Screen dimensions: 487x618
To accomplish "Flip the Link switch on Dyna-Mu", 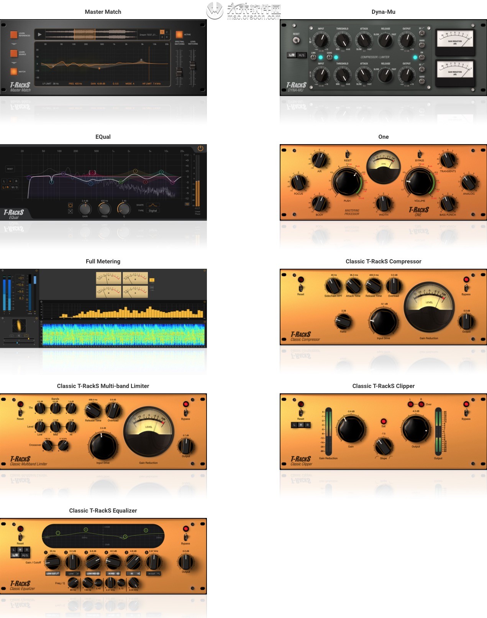I will 313,57.
